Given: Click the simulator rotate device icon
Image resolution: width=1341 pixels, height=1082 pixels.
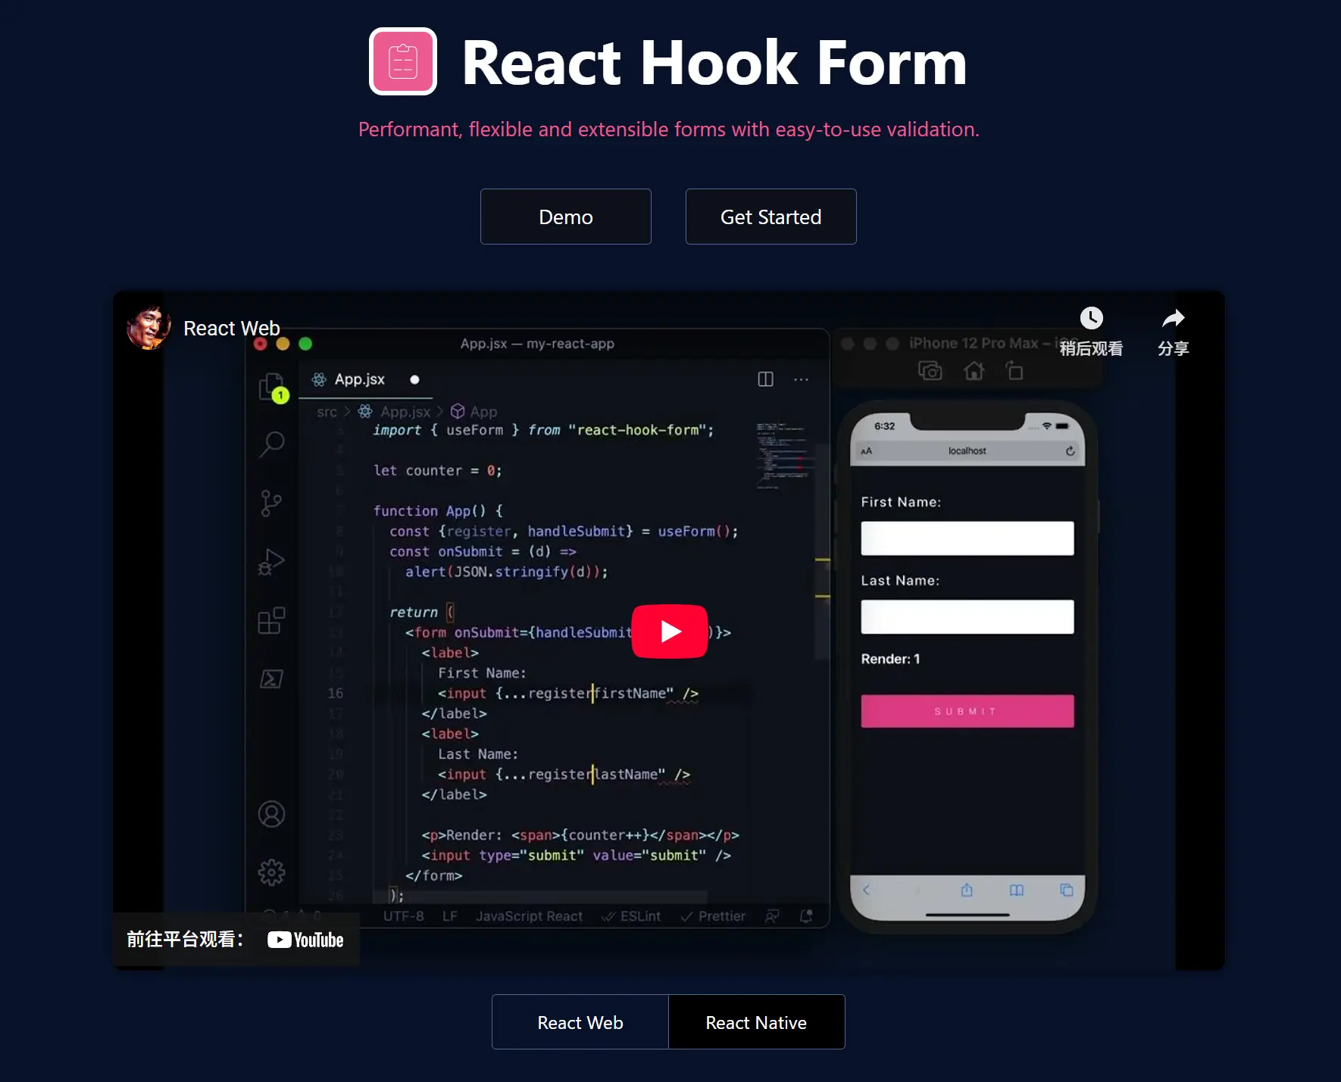Looking at the screenshot, I should (1014, 371).
